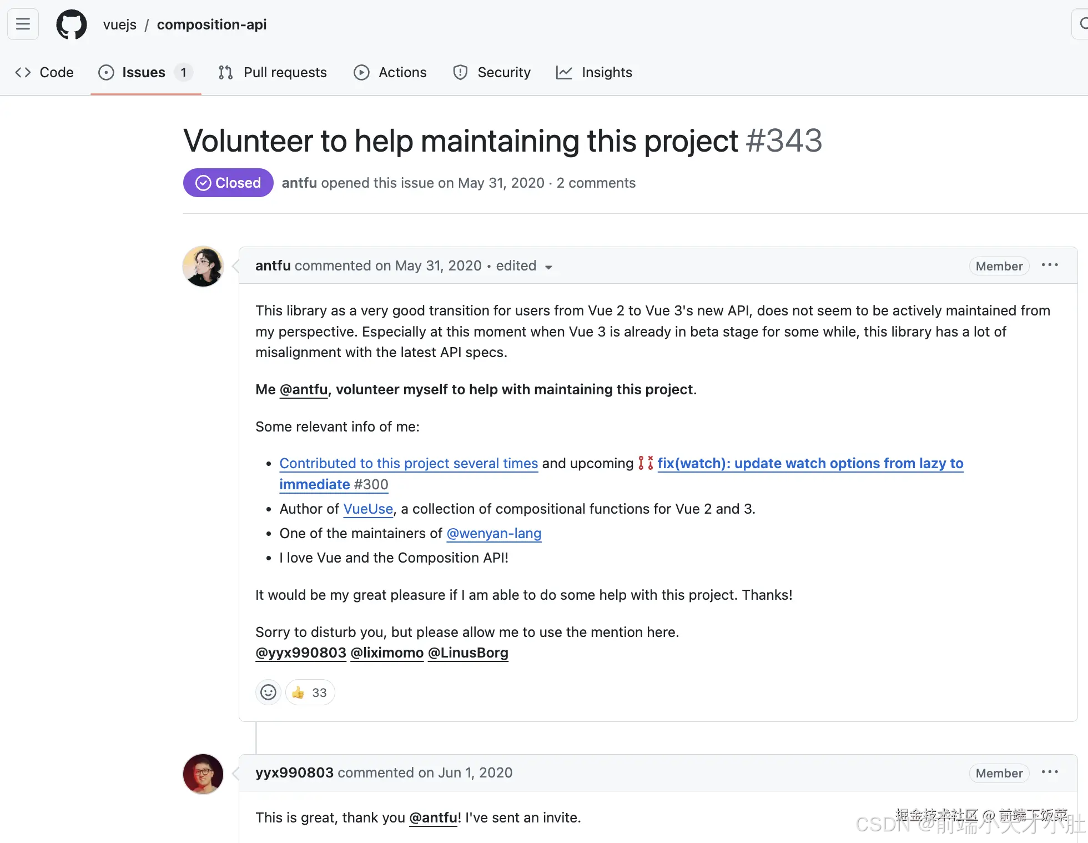Screen dimensions: 1088x843
Task: Open GitHub homepage via the logo icon
Action: point(71,24)
